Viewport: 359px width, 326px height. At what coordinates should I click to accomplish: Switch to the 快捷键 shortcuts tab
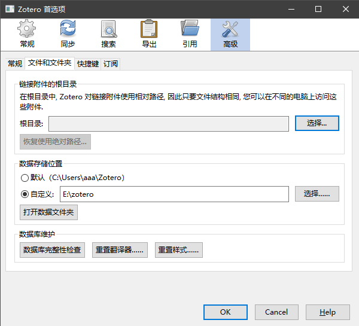88,63
